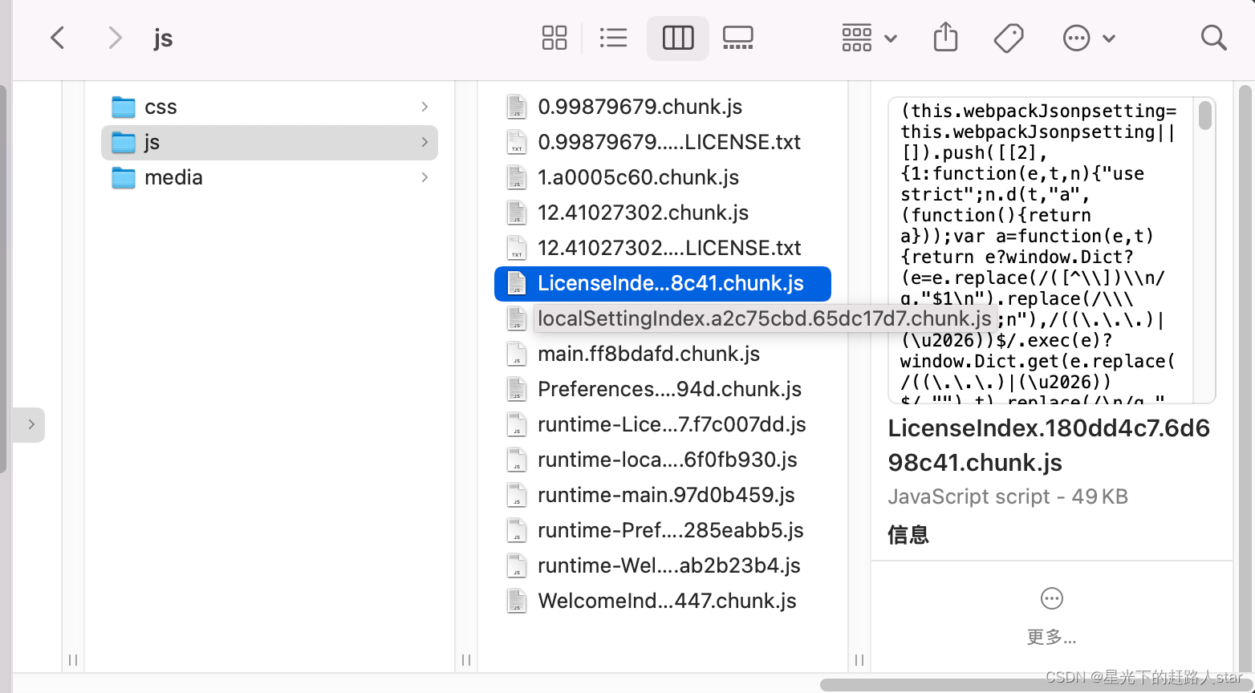The image size is (1255, 693).
Task: Select 1.a0005c60.chunk.js file
Action: coord(663,177)
